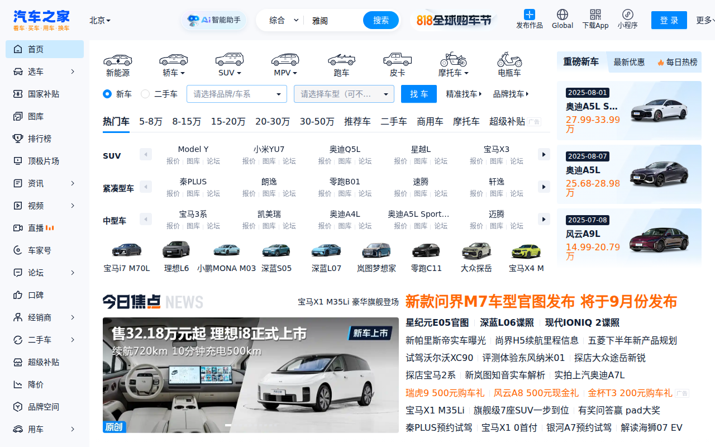Click the 汽车之家 site logo
The image size is (715, 447).
pos(41,20)
